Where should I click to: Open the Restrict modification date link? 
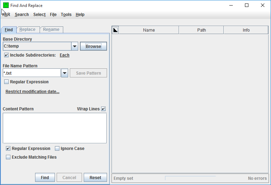click(32, 92)
